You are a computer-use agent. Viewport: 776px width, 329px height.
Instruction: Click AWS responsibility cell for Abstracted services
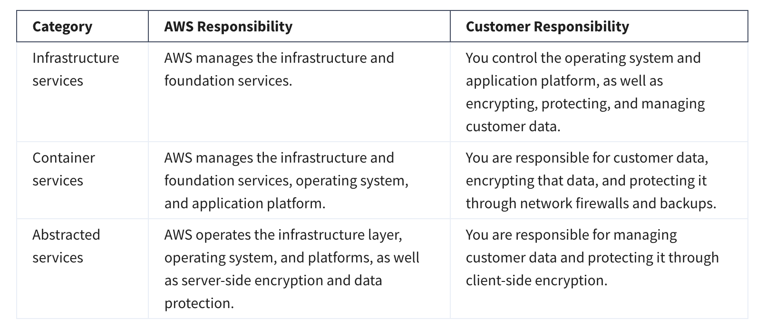pos(291,269)
